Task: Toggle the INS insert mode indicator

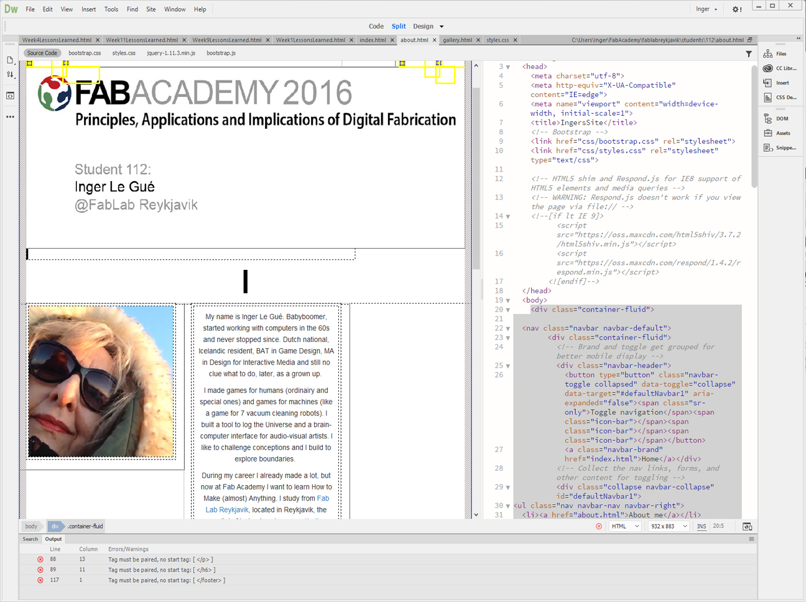Action: click(702, 526)
